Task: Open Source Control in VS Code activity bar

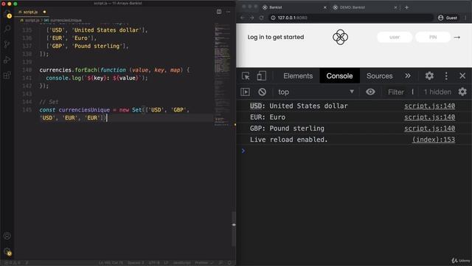Action: click(x=7, y=44)
